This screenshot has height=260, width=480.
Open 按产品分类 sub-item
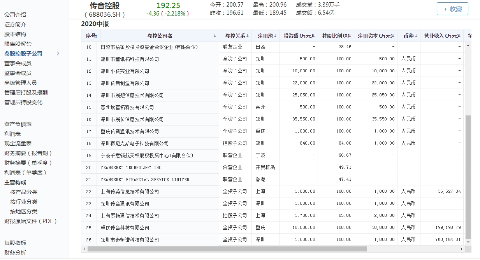[24, 192]
